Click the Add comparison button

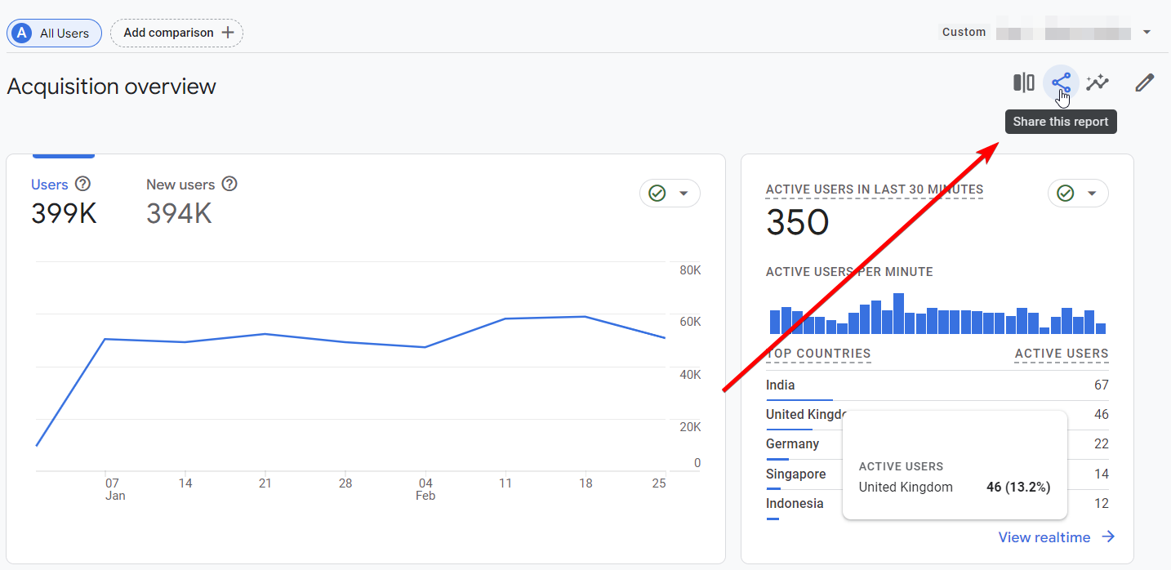tap(176, 33)
